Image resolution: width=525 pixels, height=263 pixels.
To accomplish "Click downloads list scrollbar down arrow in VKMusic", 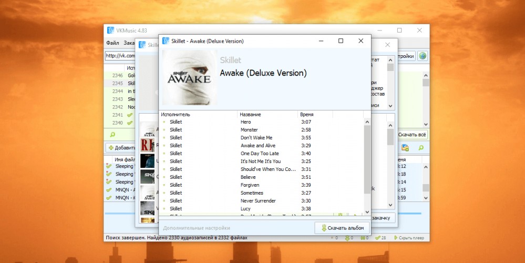I will pyautogui.click(x=426, y=198).
